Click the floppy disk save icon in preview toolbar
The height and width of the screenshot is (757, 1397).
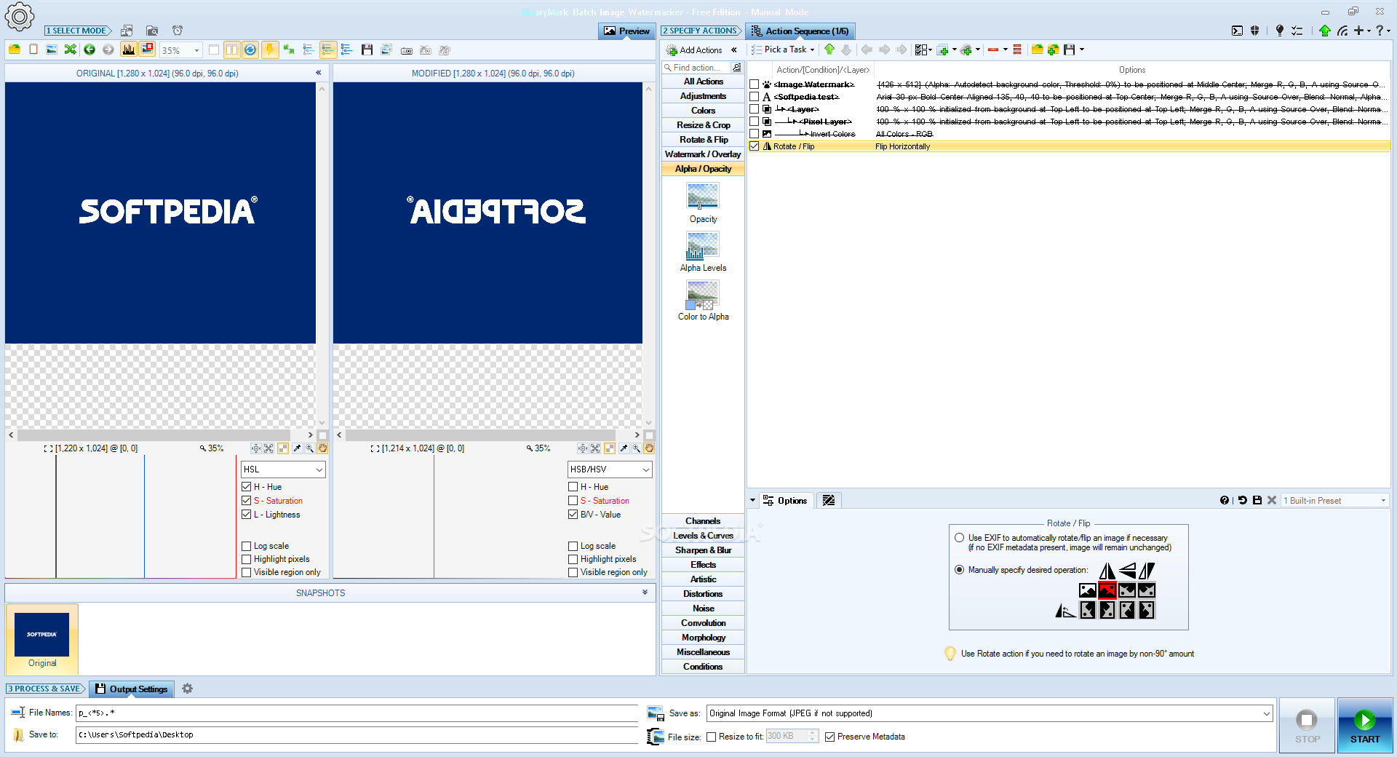click(x=367, y=49)
